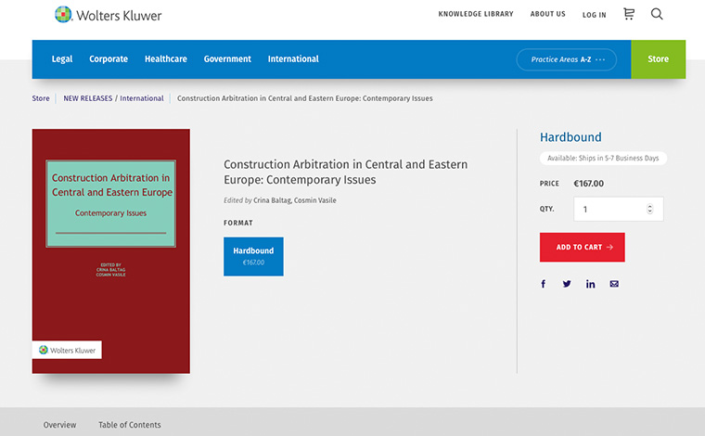Open the Knowledge Library link
The image size is (705, 436).
tap(475, 15)
